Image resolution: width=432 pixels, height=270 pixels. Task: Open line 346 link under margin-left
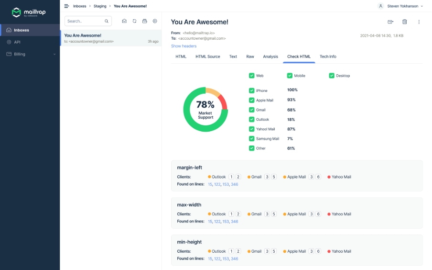[x=235, y=184]
